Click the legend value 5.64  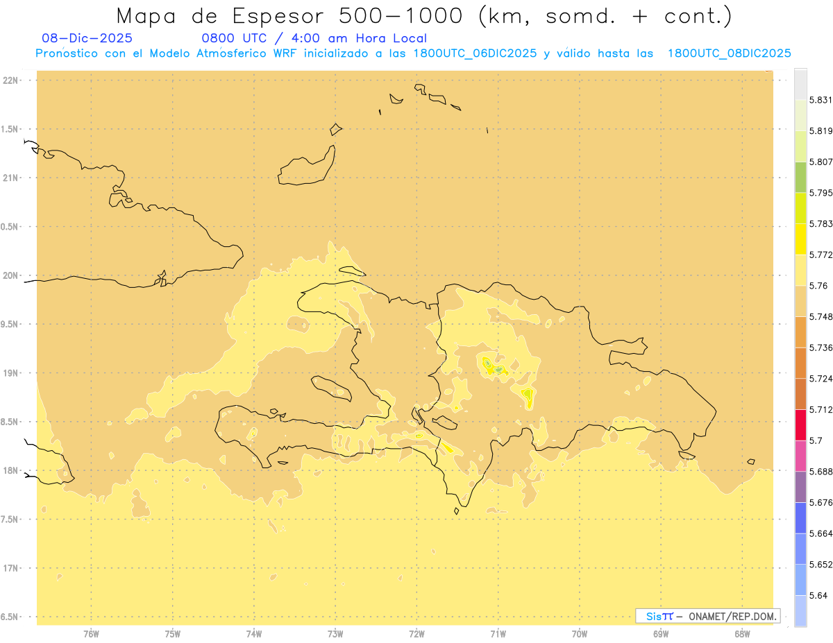click(x=818, y=595)
